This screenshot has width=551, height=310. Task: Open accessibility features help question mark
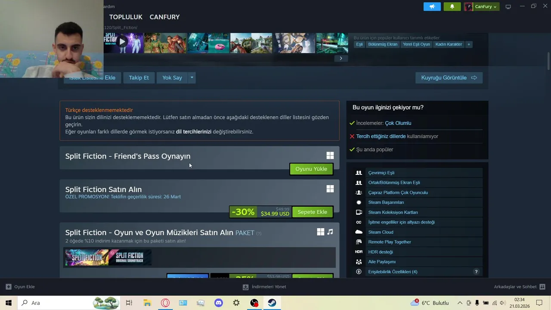point(476,272)
